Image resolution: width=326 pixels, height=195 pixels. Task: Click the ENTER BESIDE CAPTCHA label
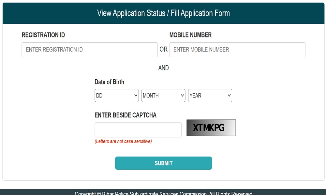point(126,115)
